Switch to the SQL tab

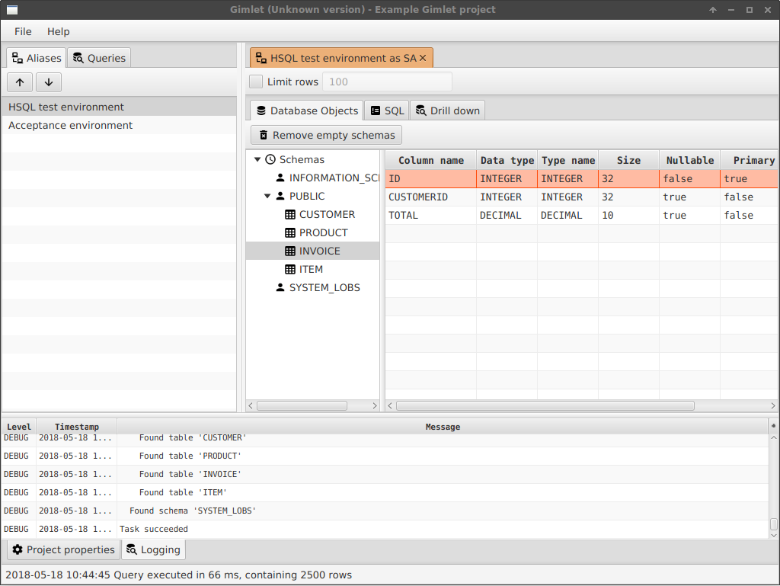point(386,110)
